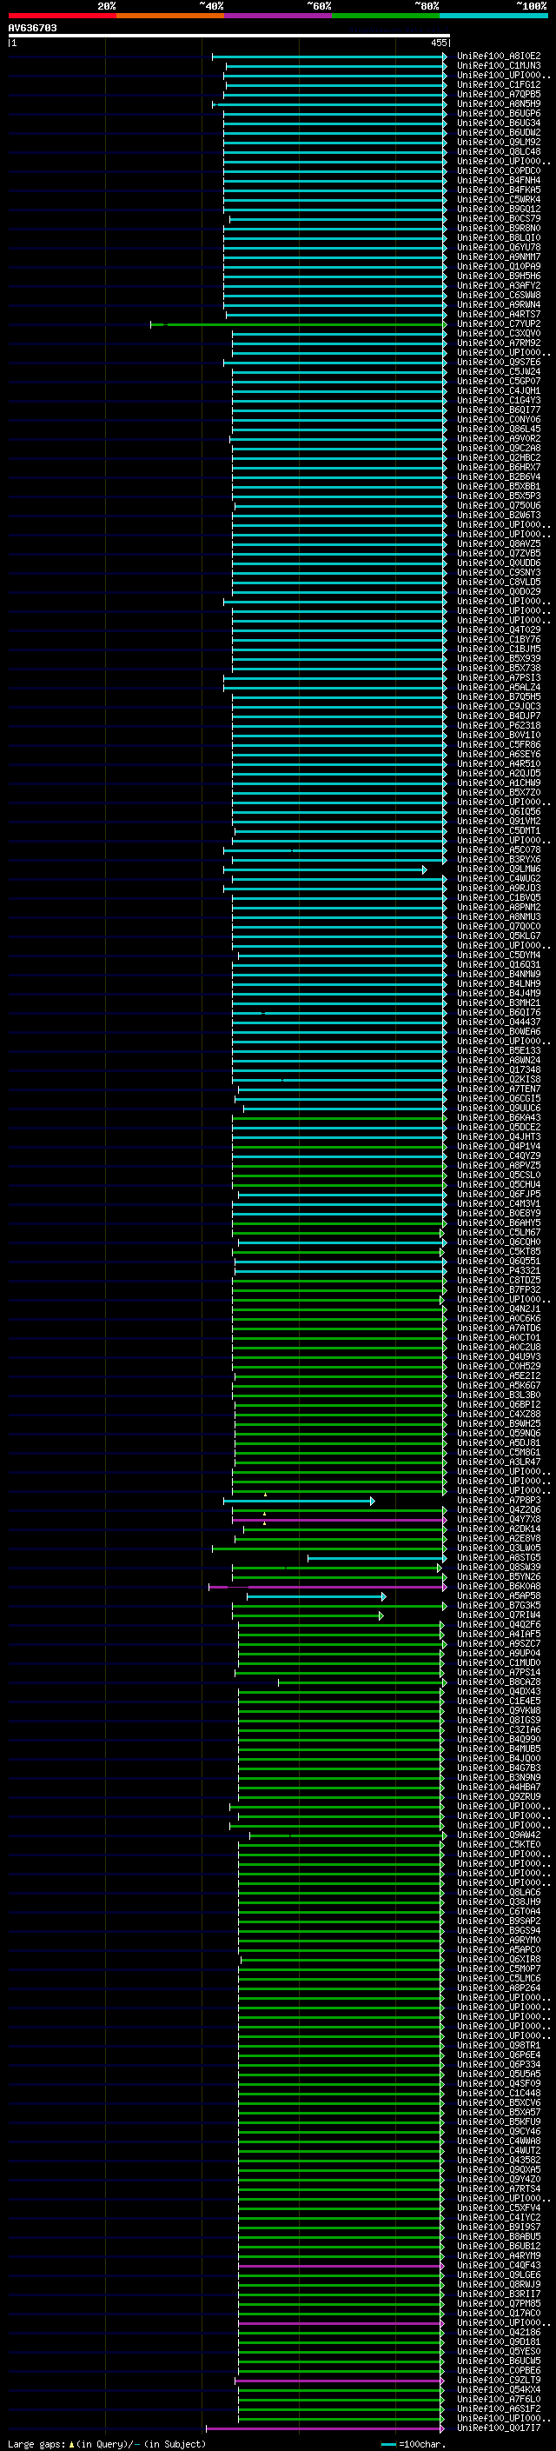
Task: Click the white query sequence ruler bar
Action: [x=229, y=35]
